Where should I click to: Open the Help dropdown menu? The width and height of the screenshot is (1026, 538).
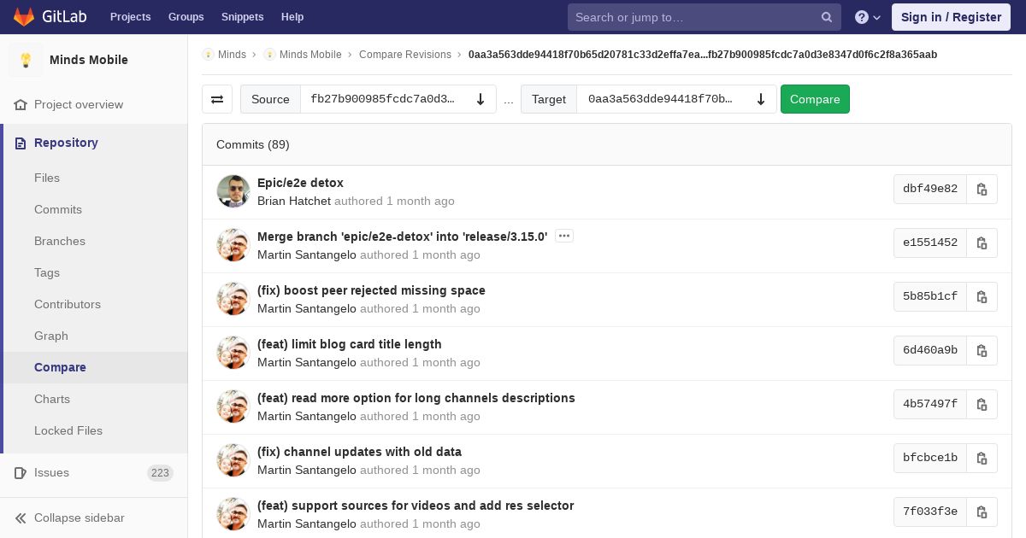[867, 17]
